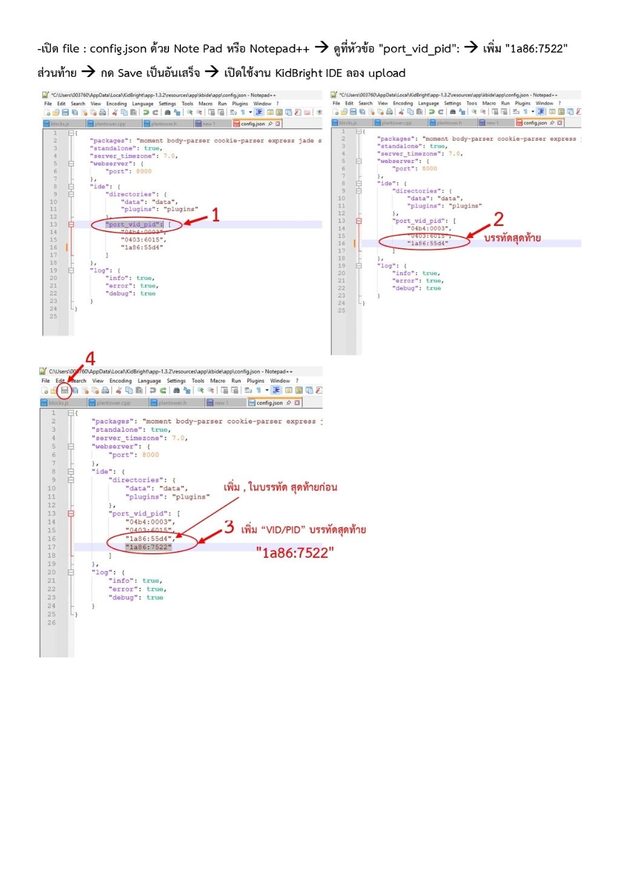This screenshot has width=620, height=877.
Task: Save the file in top-left Notepad++ window toolbar
Action: [65, 113]
